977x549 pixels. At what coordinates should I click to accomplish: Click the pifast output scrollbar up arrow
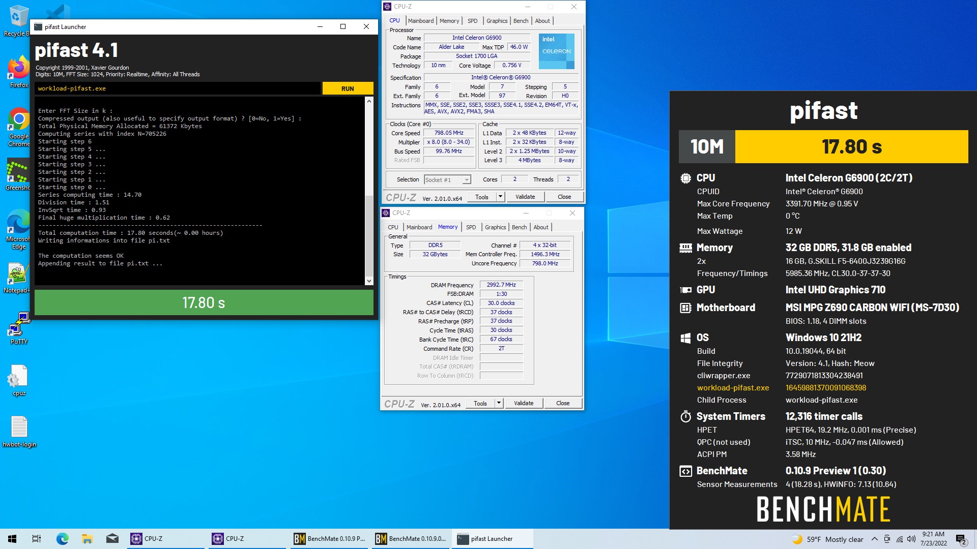(369, 101)
